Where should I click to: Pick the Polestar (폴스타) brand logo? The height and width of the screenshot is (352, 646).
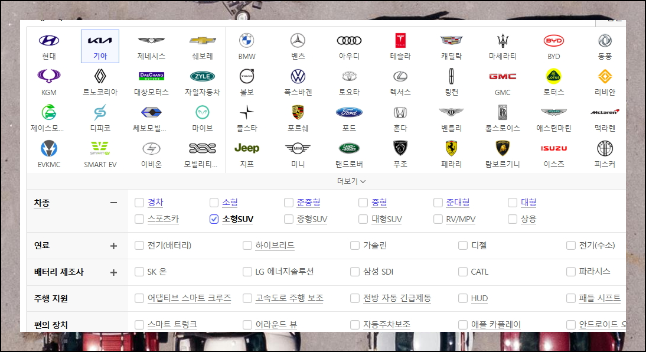click(247, 112)
